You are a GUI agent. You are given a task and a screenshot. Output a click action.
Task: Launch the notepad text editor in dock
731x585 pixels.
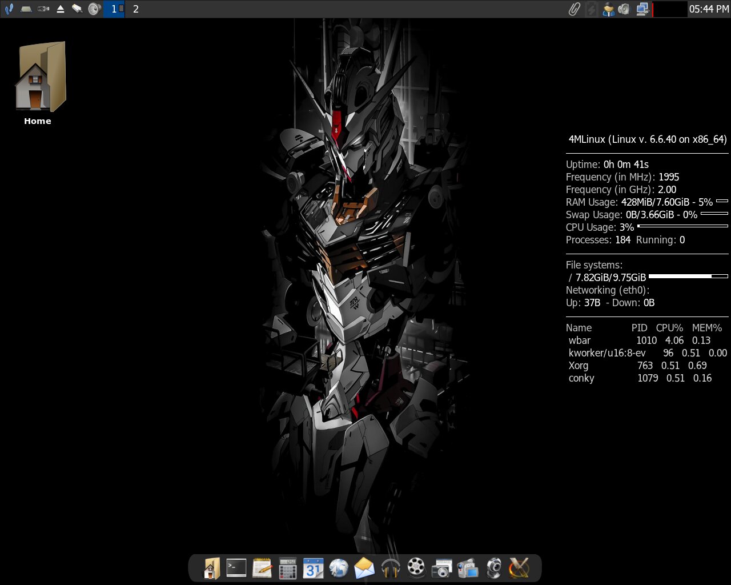pyautogui.click(x=262, y=568)
